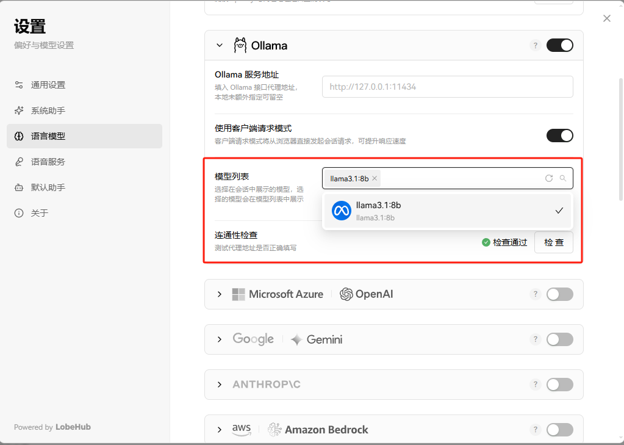Refresh the model list with the reload icon

click(548, 178)
